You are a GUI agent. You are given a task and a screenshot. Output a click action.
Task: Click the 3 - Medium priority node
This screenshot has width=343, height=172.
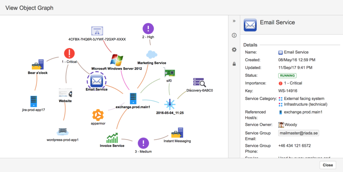(x=143, y=143)
